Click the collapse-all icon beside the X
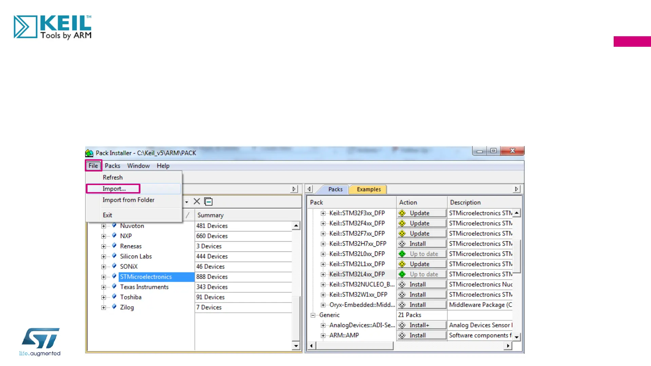The width and height of the screenshot is (651, 366). point(208,202)
